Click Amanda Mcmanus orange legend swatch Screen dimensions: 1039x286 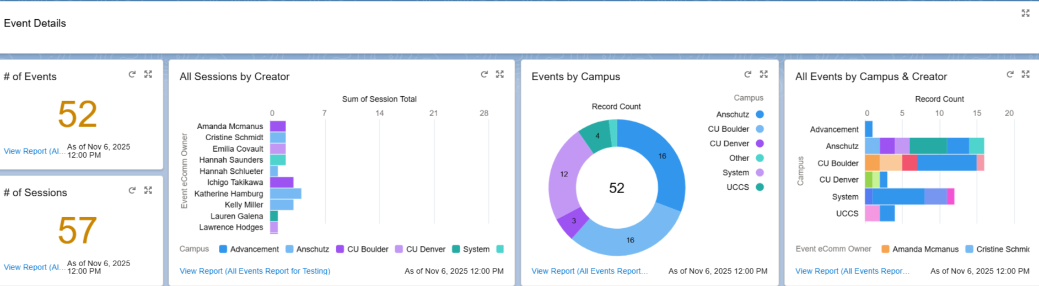[x=885, y=249]
